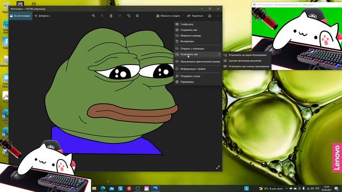Select Resize menu entry
This screenshot has width=342, height=192.
tap(198, 36)
